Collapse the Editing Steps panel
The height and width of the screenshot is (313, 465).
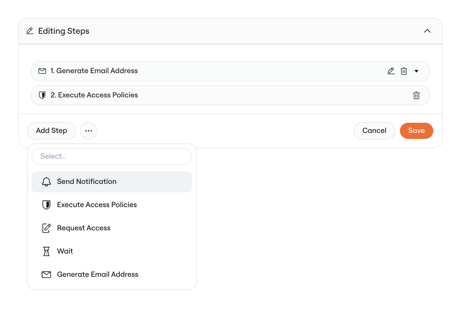click(427, 31)
